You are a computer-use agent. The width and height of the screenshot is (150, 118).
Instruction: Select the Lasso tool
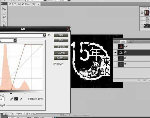4,18
